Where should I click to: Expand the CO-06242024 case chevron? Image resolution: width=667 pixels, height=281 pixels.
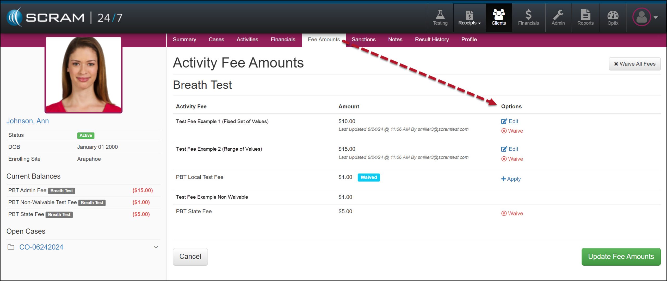156,247
